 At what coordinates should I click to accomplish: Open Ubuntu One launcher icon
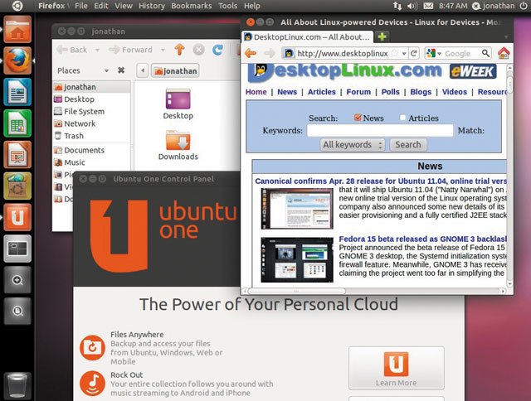pyautogui.click(x=17, y=217)
